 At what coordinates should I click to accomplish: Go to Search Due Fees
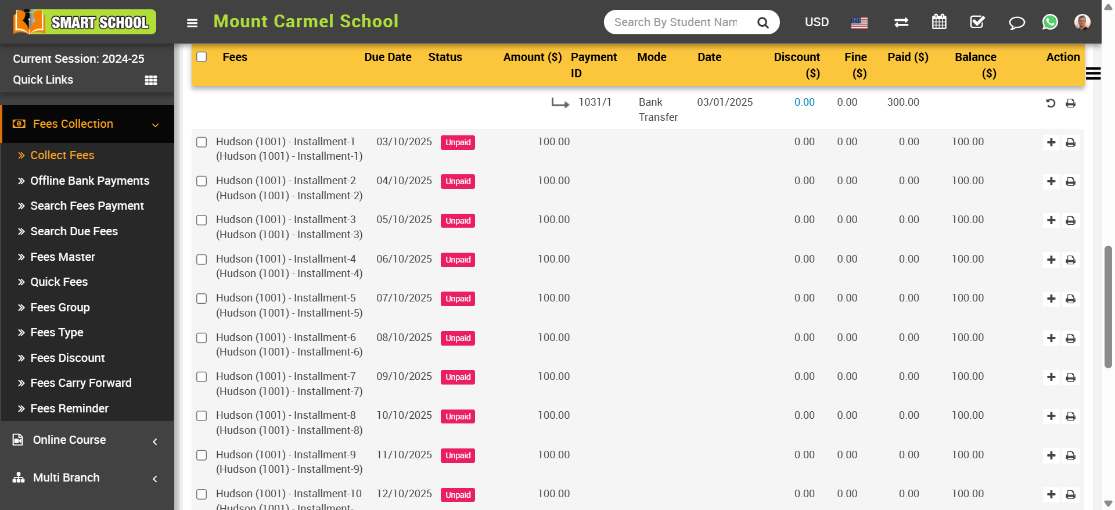(74, 231)
